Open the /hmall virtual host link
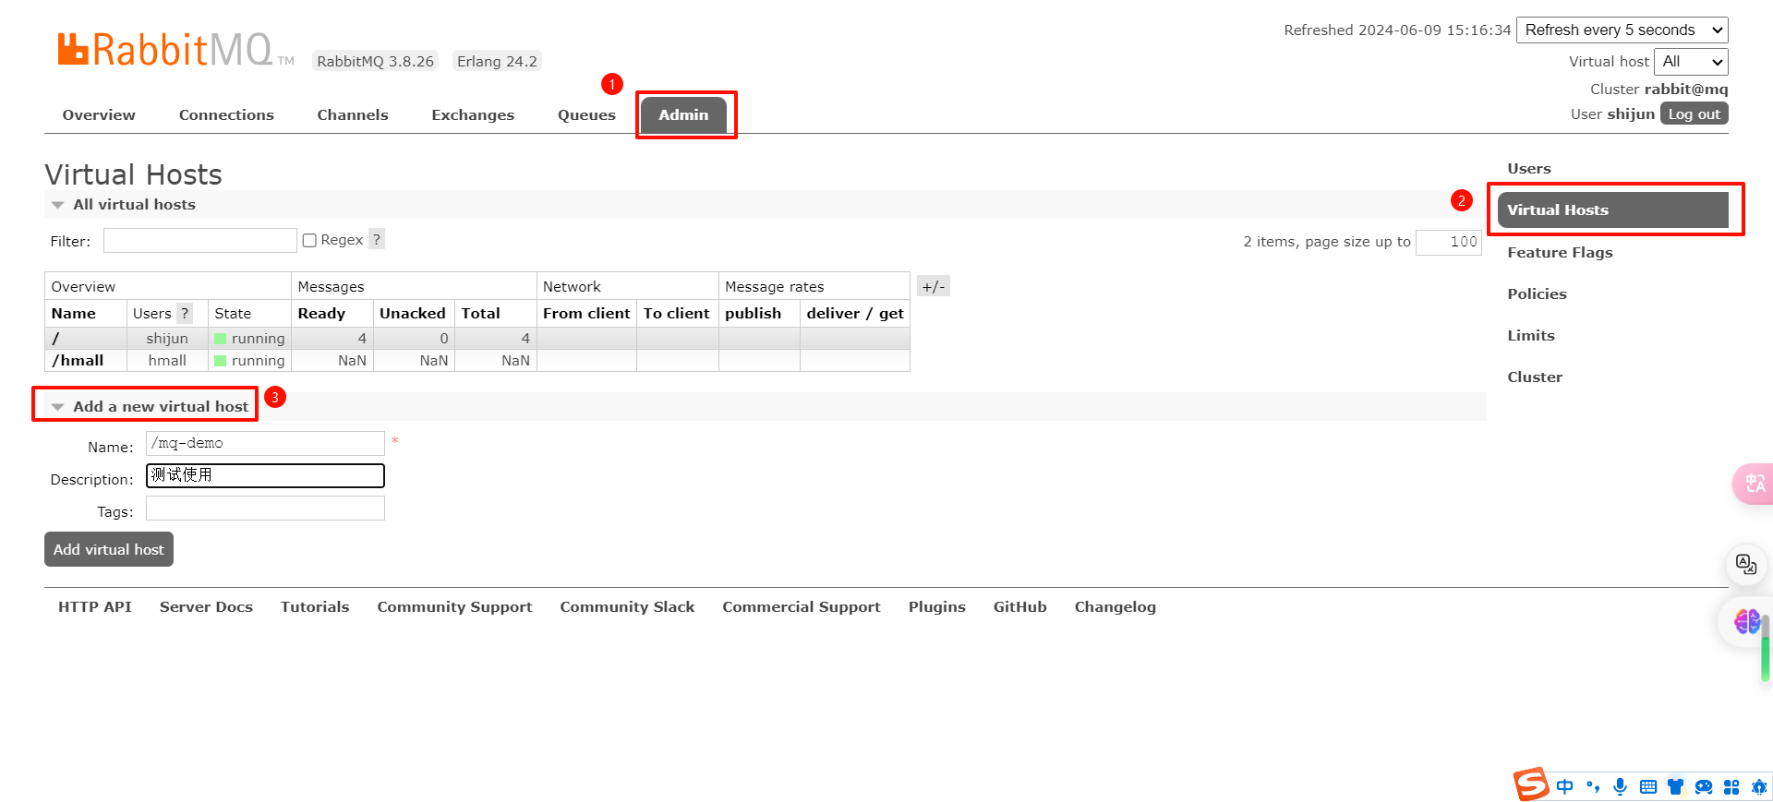 (78, 360)
